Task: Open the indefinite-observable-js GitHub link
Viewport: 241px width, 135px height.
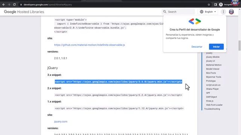Action: [x=89, y=45]
